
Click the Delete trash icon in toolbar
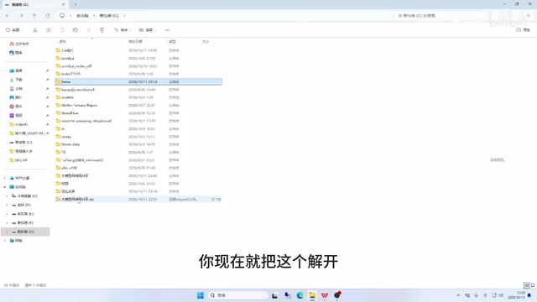click(102, 30)
